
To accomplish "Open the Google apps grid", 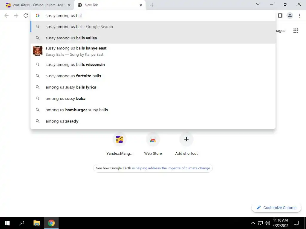I will pyautogui.click(x=296, y=31).
